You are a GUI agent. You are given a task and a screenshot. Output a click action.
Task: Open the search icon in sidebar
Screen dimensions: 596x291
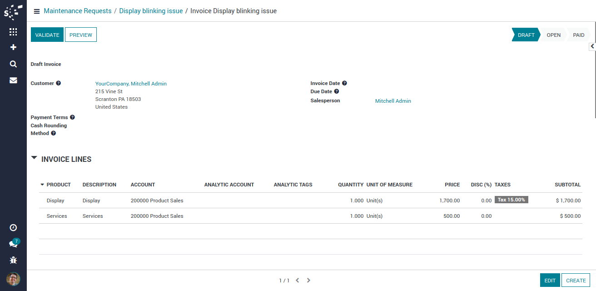[x=13, y=64]
